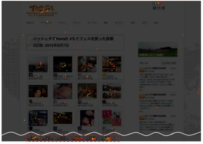The width and height of the screenshot is (203, 144).
Task: Open the dusk sky with lights thumbnail
Action: (x=38, y=64)
